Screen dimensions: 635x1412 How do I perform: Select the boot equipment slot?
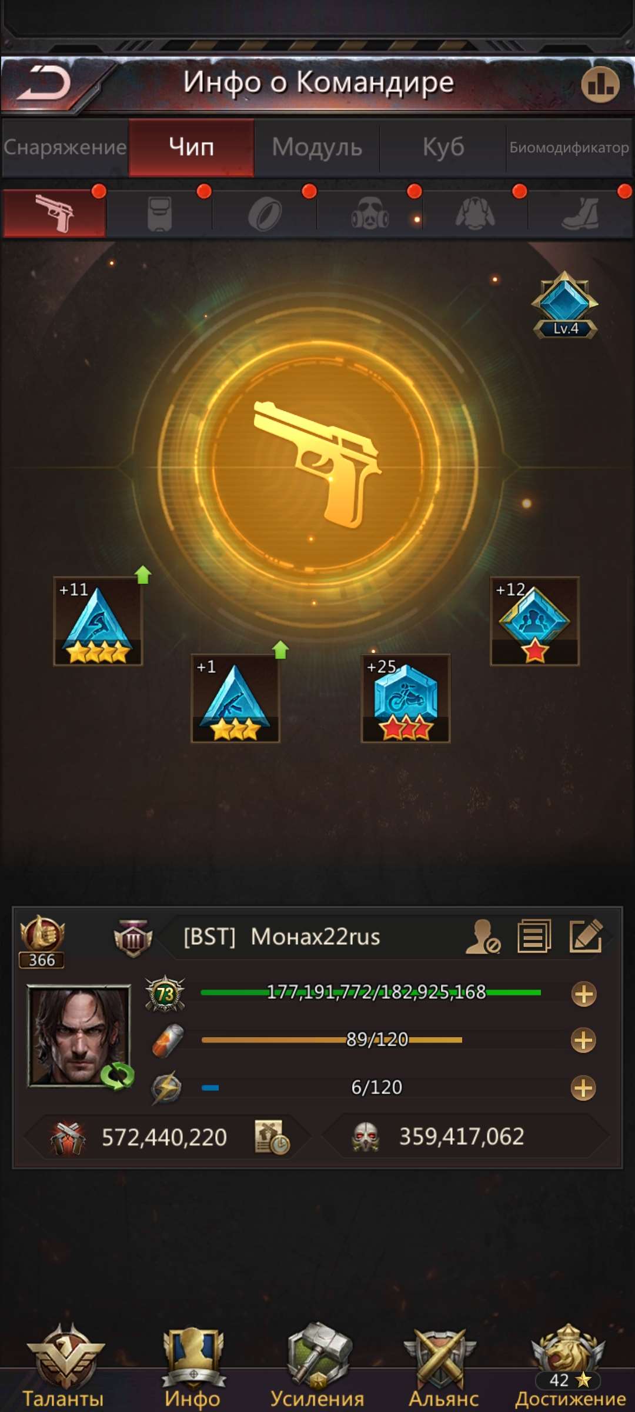(x=580, y=214)
